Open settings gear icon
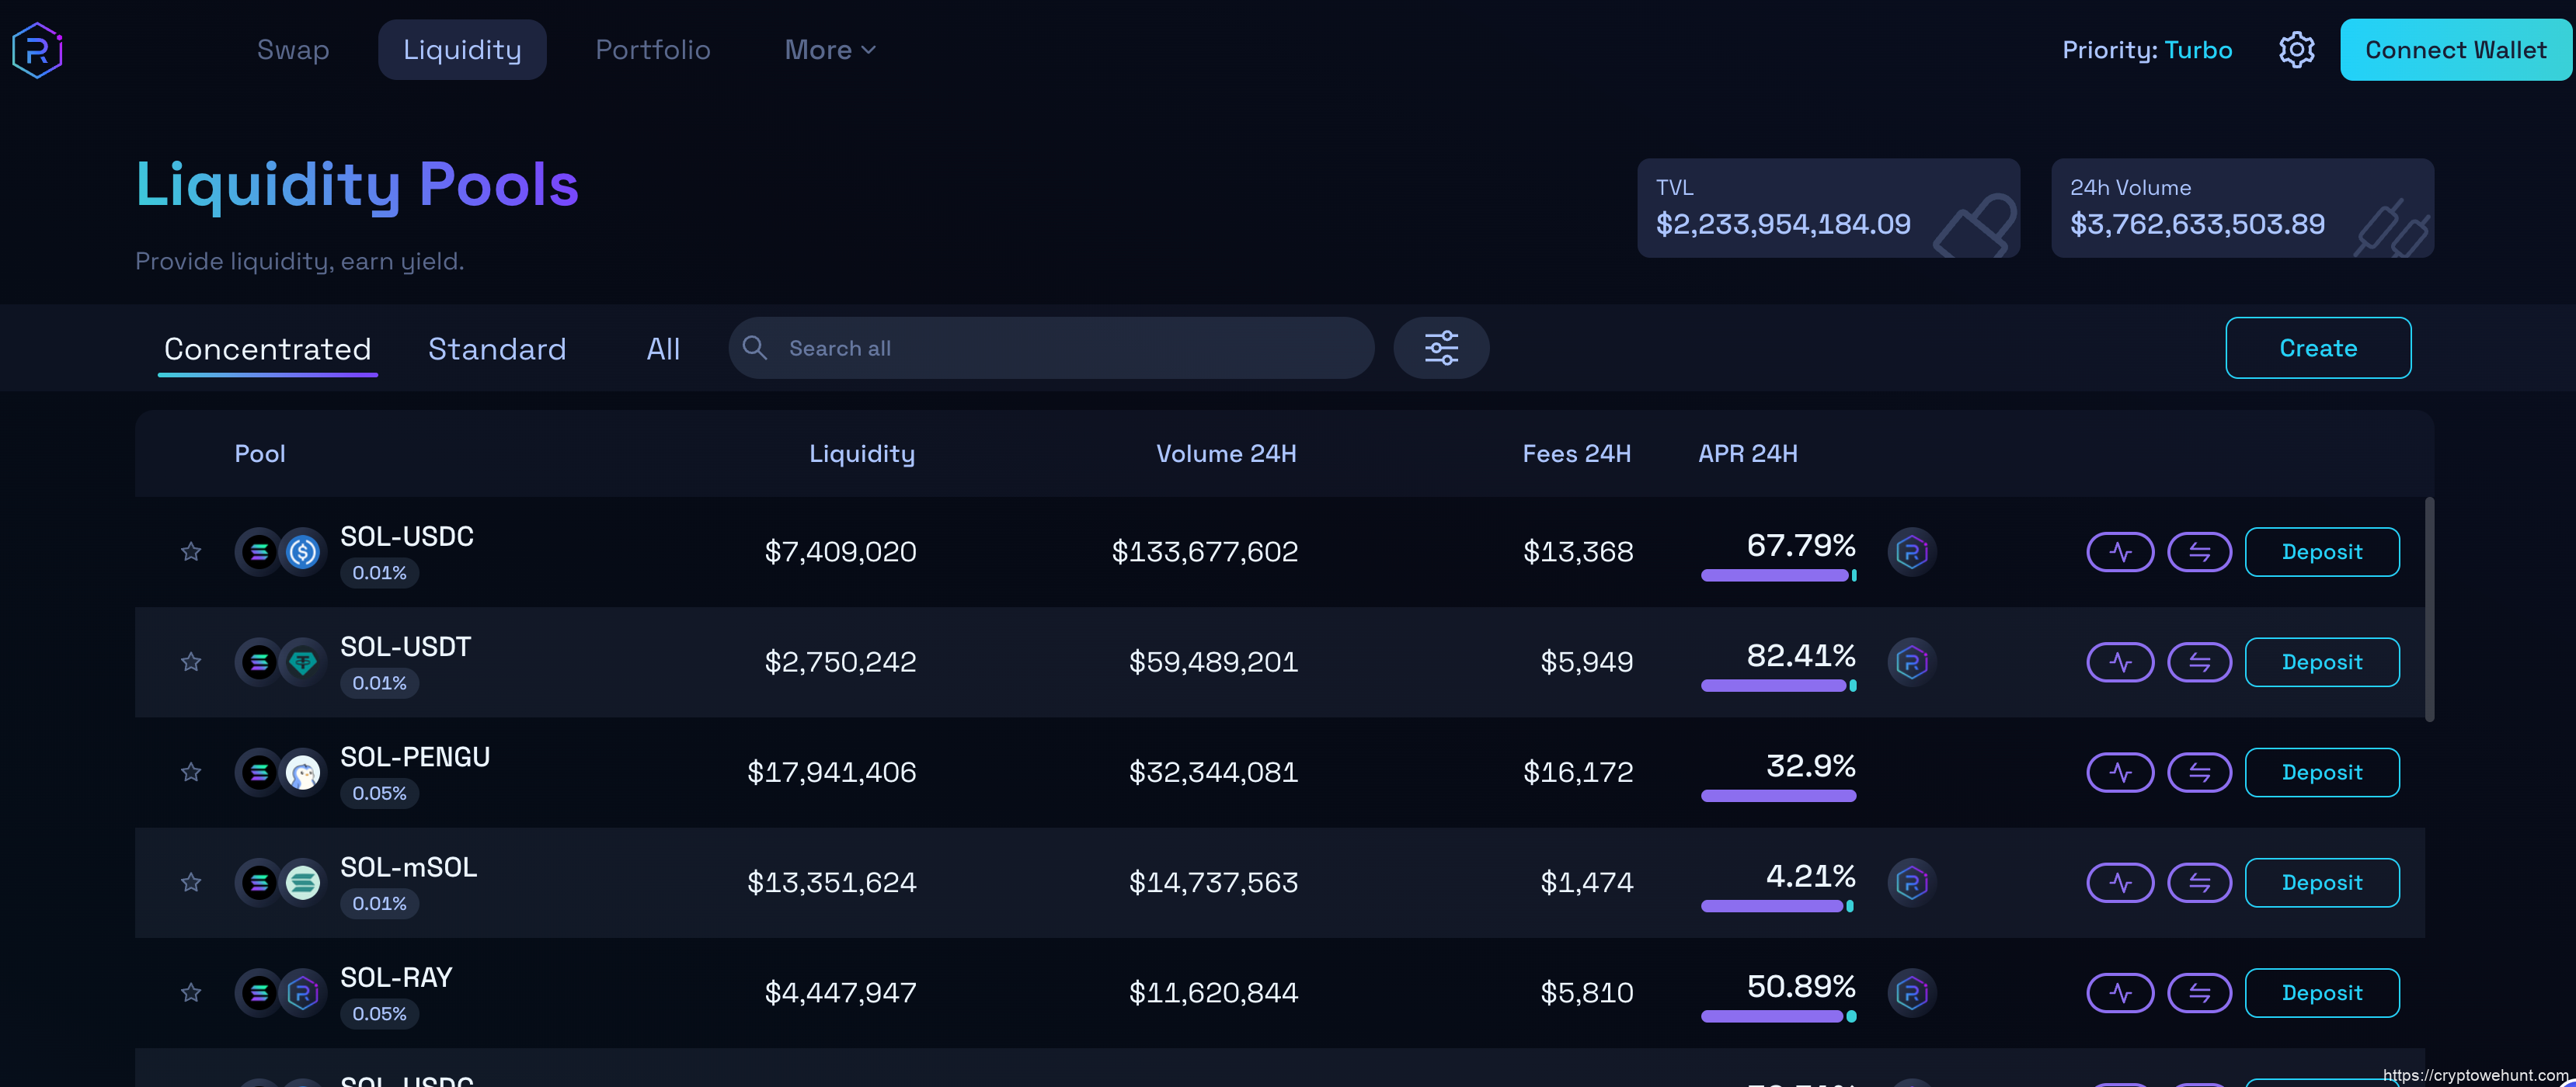The image size is (2576, 1087). click(2296, 50)
